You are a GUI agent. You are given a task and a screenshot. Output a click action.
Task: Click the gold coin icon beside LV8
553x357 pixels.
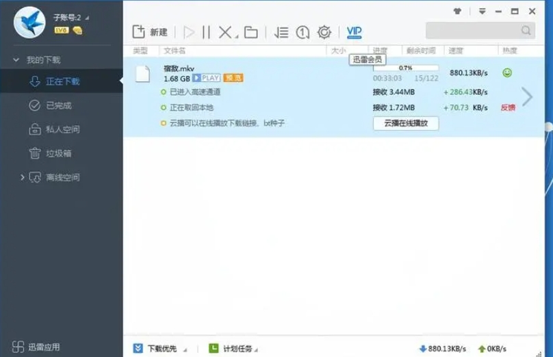[77, 31]
